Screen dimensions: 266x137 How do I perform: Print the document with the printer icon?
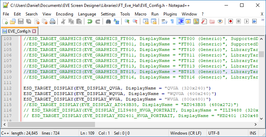(53, 21)
